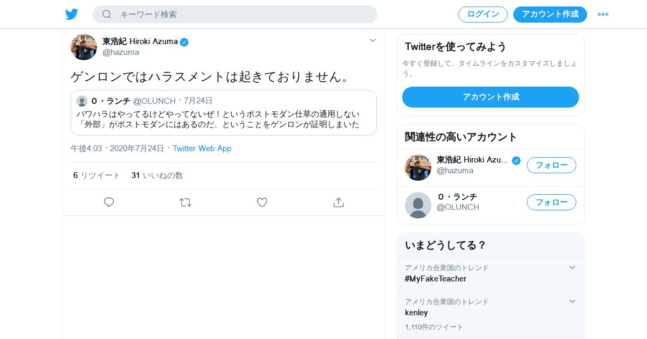Follow the @hazuma account

tap(551, 165)
